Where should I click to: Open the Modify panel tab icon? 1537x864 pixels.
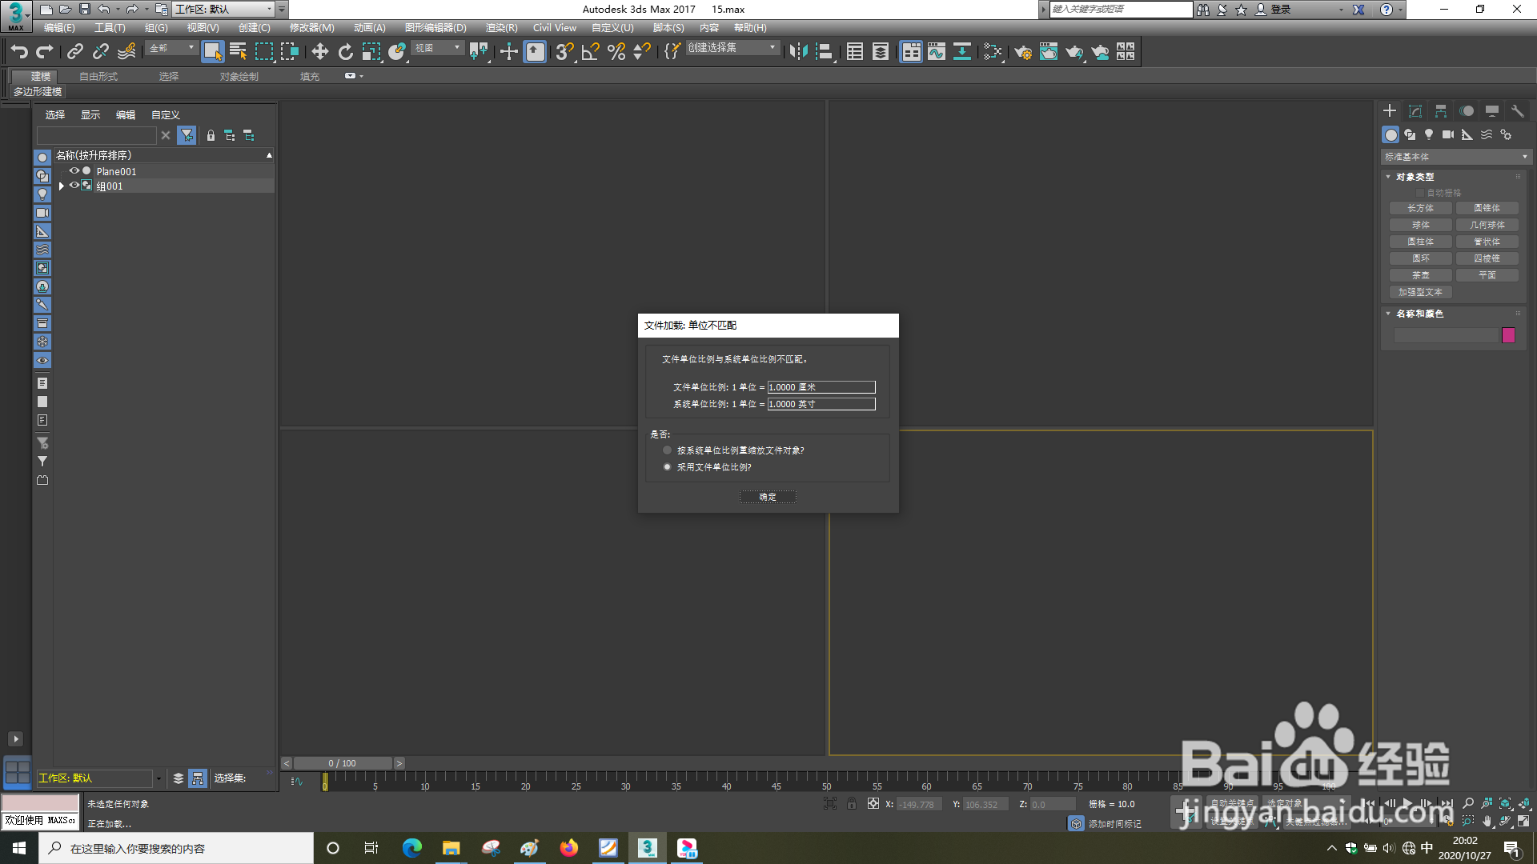pos(1415,111)
